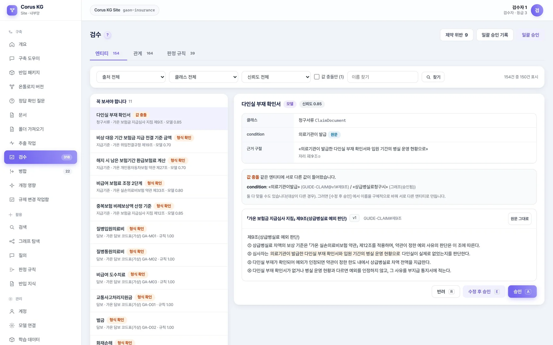Toggle the 값 충돌만 checkbox
Screen dimensions: 553x345
(317, 77)
